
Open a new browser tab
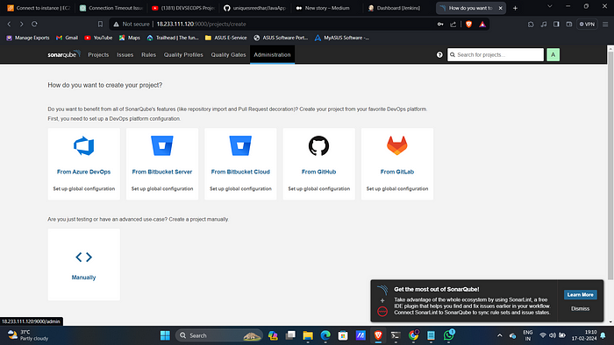(x=516, y=8)
